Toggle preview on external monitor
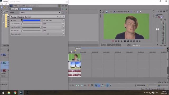Viewport: 169px width, 95px height. (107, 12)
